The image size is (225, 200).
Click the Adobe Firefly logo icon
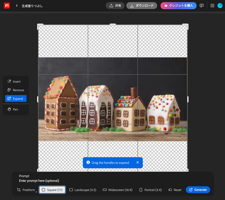(x=7, y=5)
